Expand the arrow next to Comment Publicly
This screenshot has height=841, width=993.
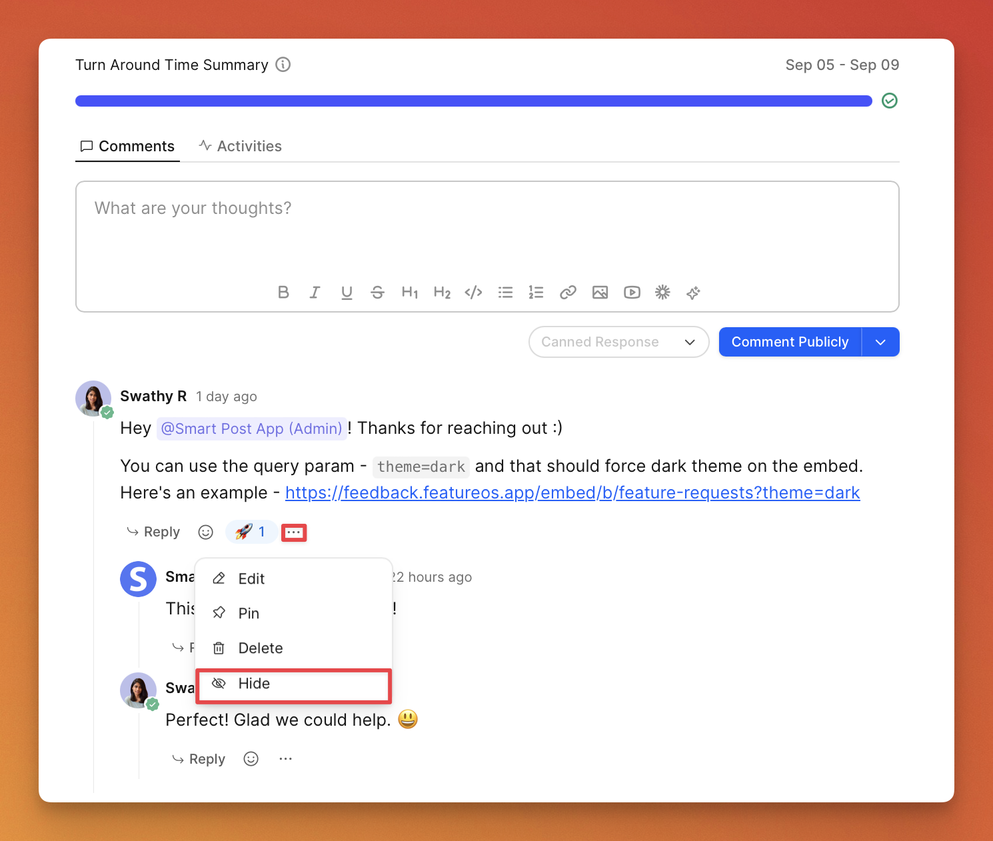point(880,342)
